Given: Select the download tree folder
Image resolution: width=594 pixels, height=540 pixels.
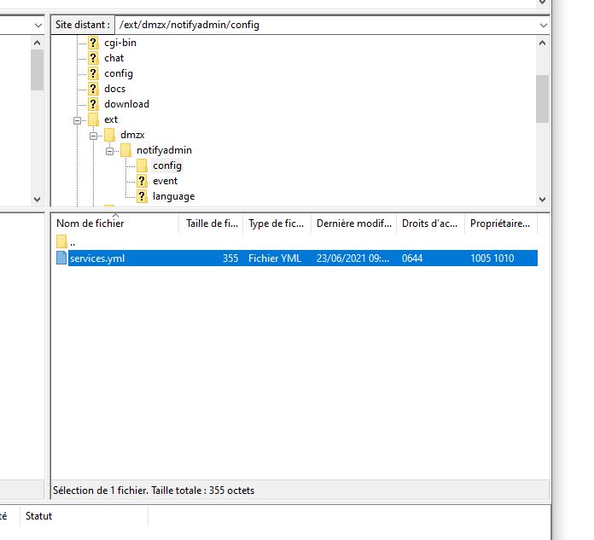Looking at the screenshot, I should (x=126, y=104).
